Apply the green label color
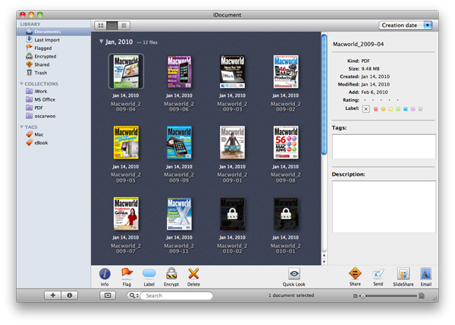Screen dimensions: 455x325 (x=398, y=109)
